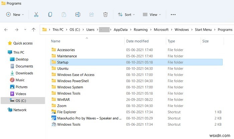Click the Paste clipboard icon
Viewport: 234px width, 139px height.
click(64, 14)
